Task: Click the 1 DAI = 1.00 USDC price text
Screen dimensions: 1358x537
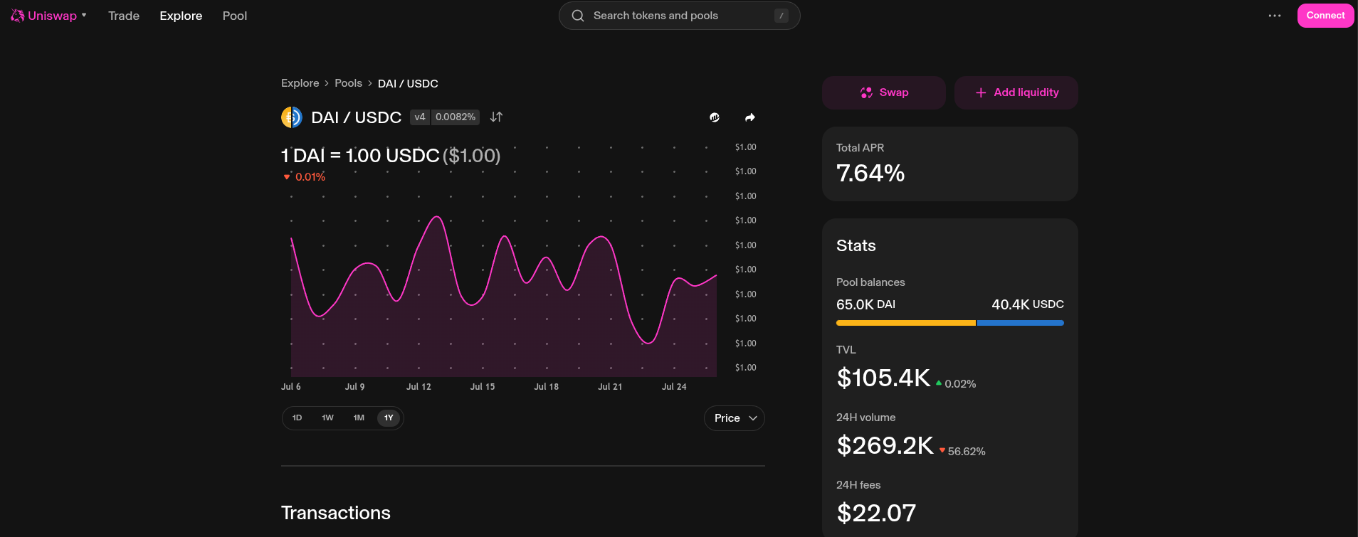Action: pos(360,156)
